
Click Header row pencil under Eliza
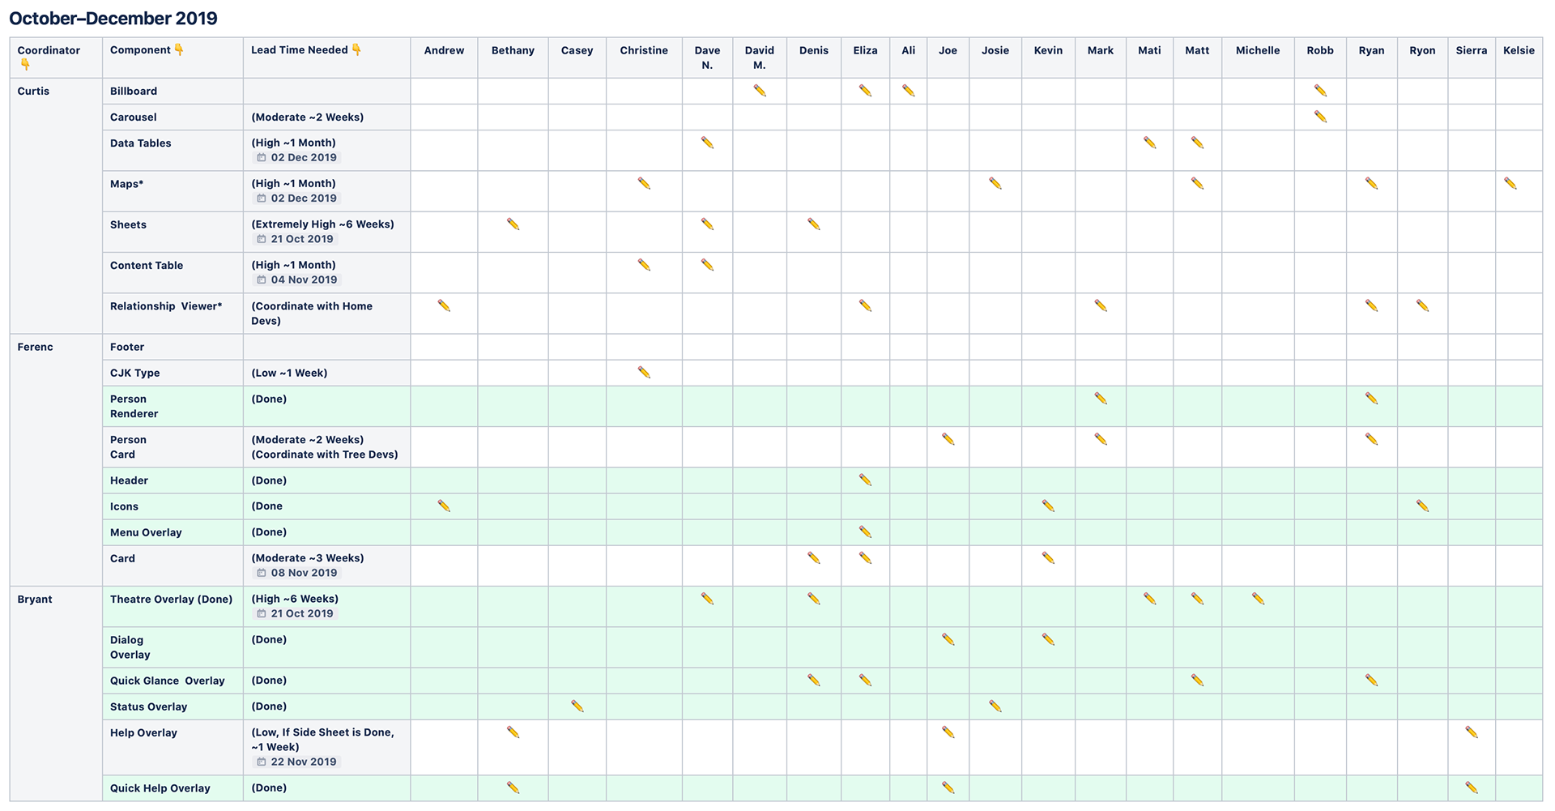865,480
